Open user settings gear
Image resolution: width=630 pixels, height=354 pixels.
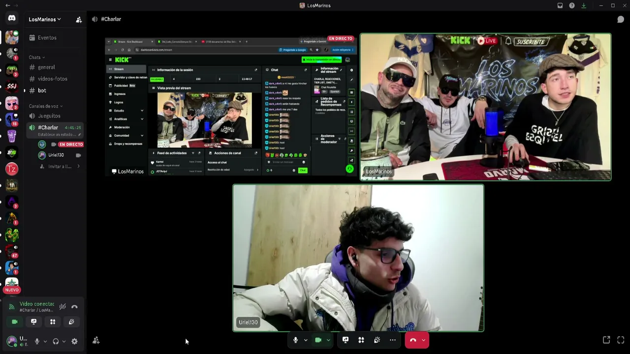74,341
